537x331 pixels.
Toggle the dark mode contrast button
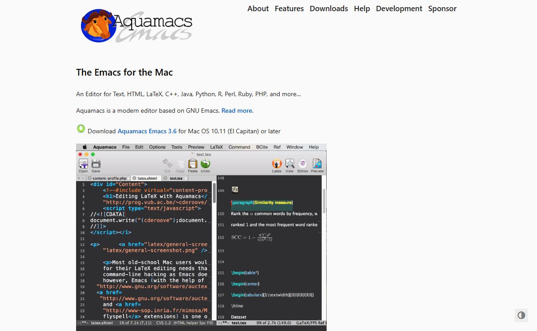[x=521, y=315]
